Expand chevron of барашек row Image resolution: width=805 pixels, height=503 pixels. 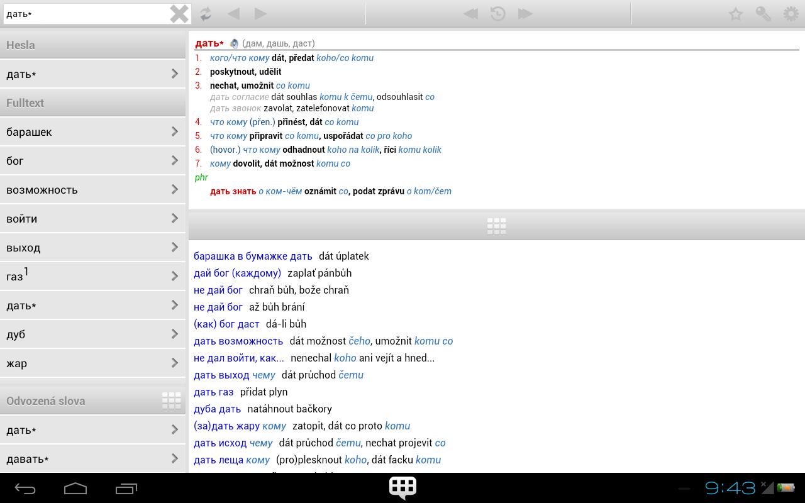coord(175,131)
